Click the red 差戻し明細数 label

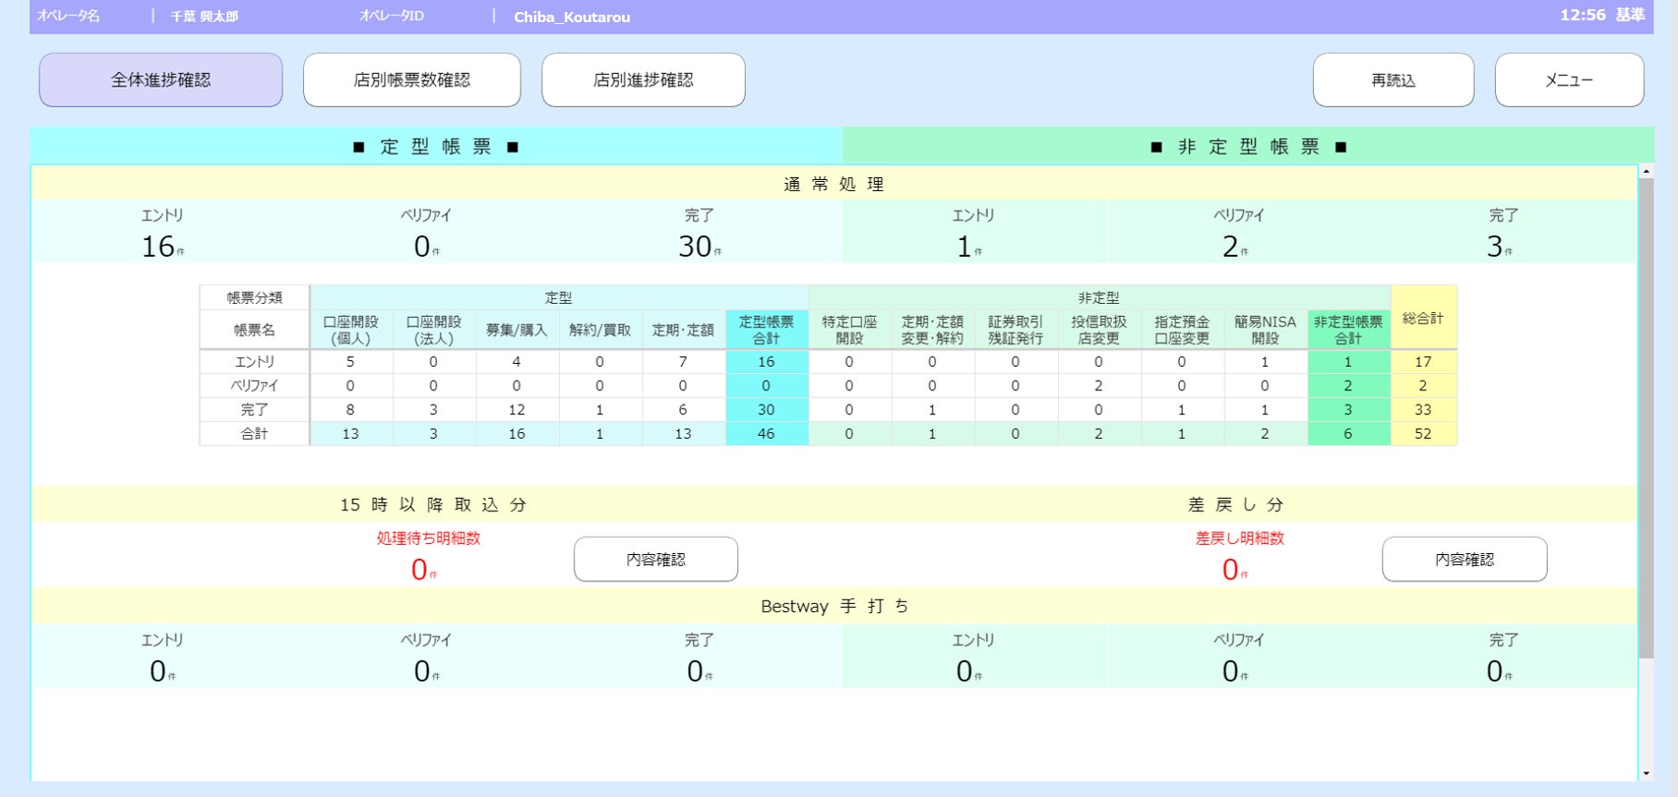(x=1240, y=538)
